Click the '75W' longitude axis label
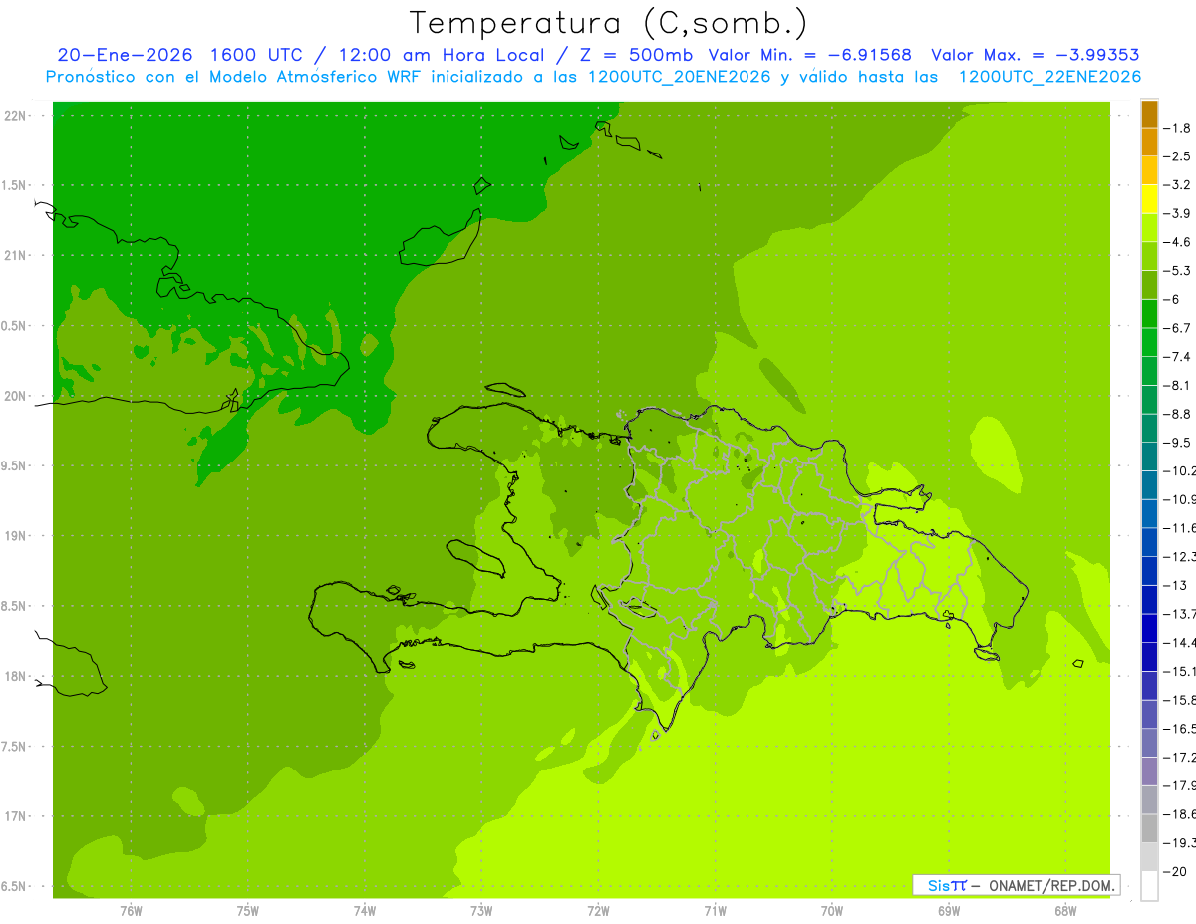Screen dimensions: 1196x924 (248, 910)
